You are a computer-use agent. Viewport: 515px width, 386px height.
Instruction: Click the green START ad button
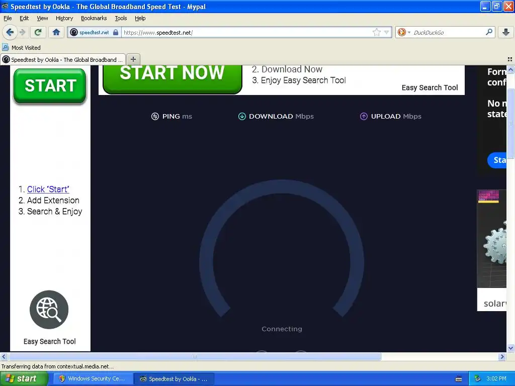point(50,86)
